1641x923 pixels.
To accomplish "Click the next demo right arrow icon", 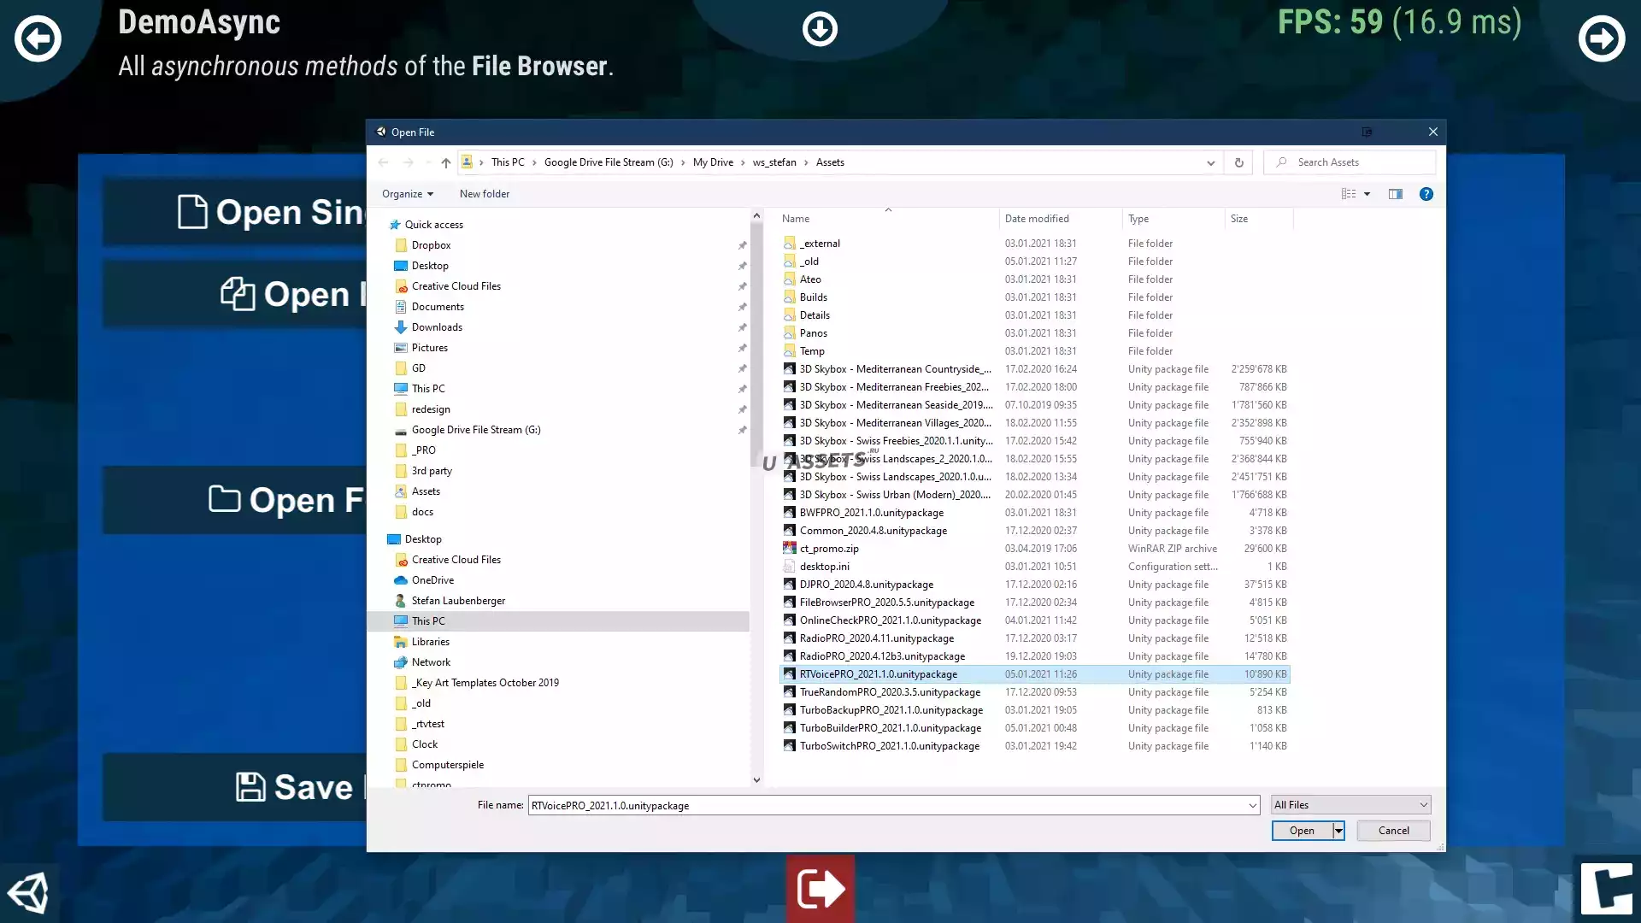I will click(x=1601, y=38).
